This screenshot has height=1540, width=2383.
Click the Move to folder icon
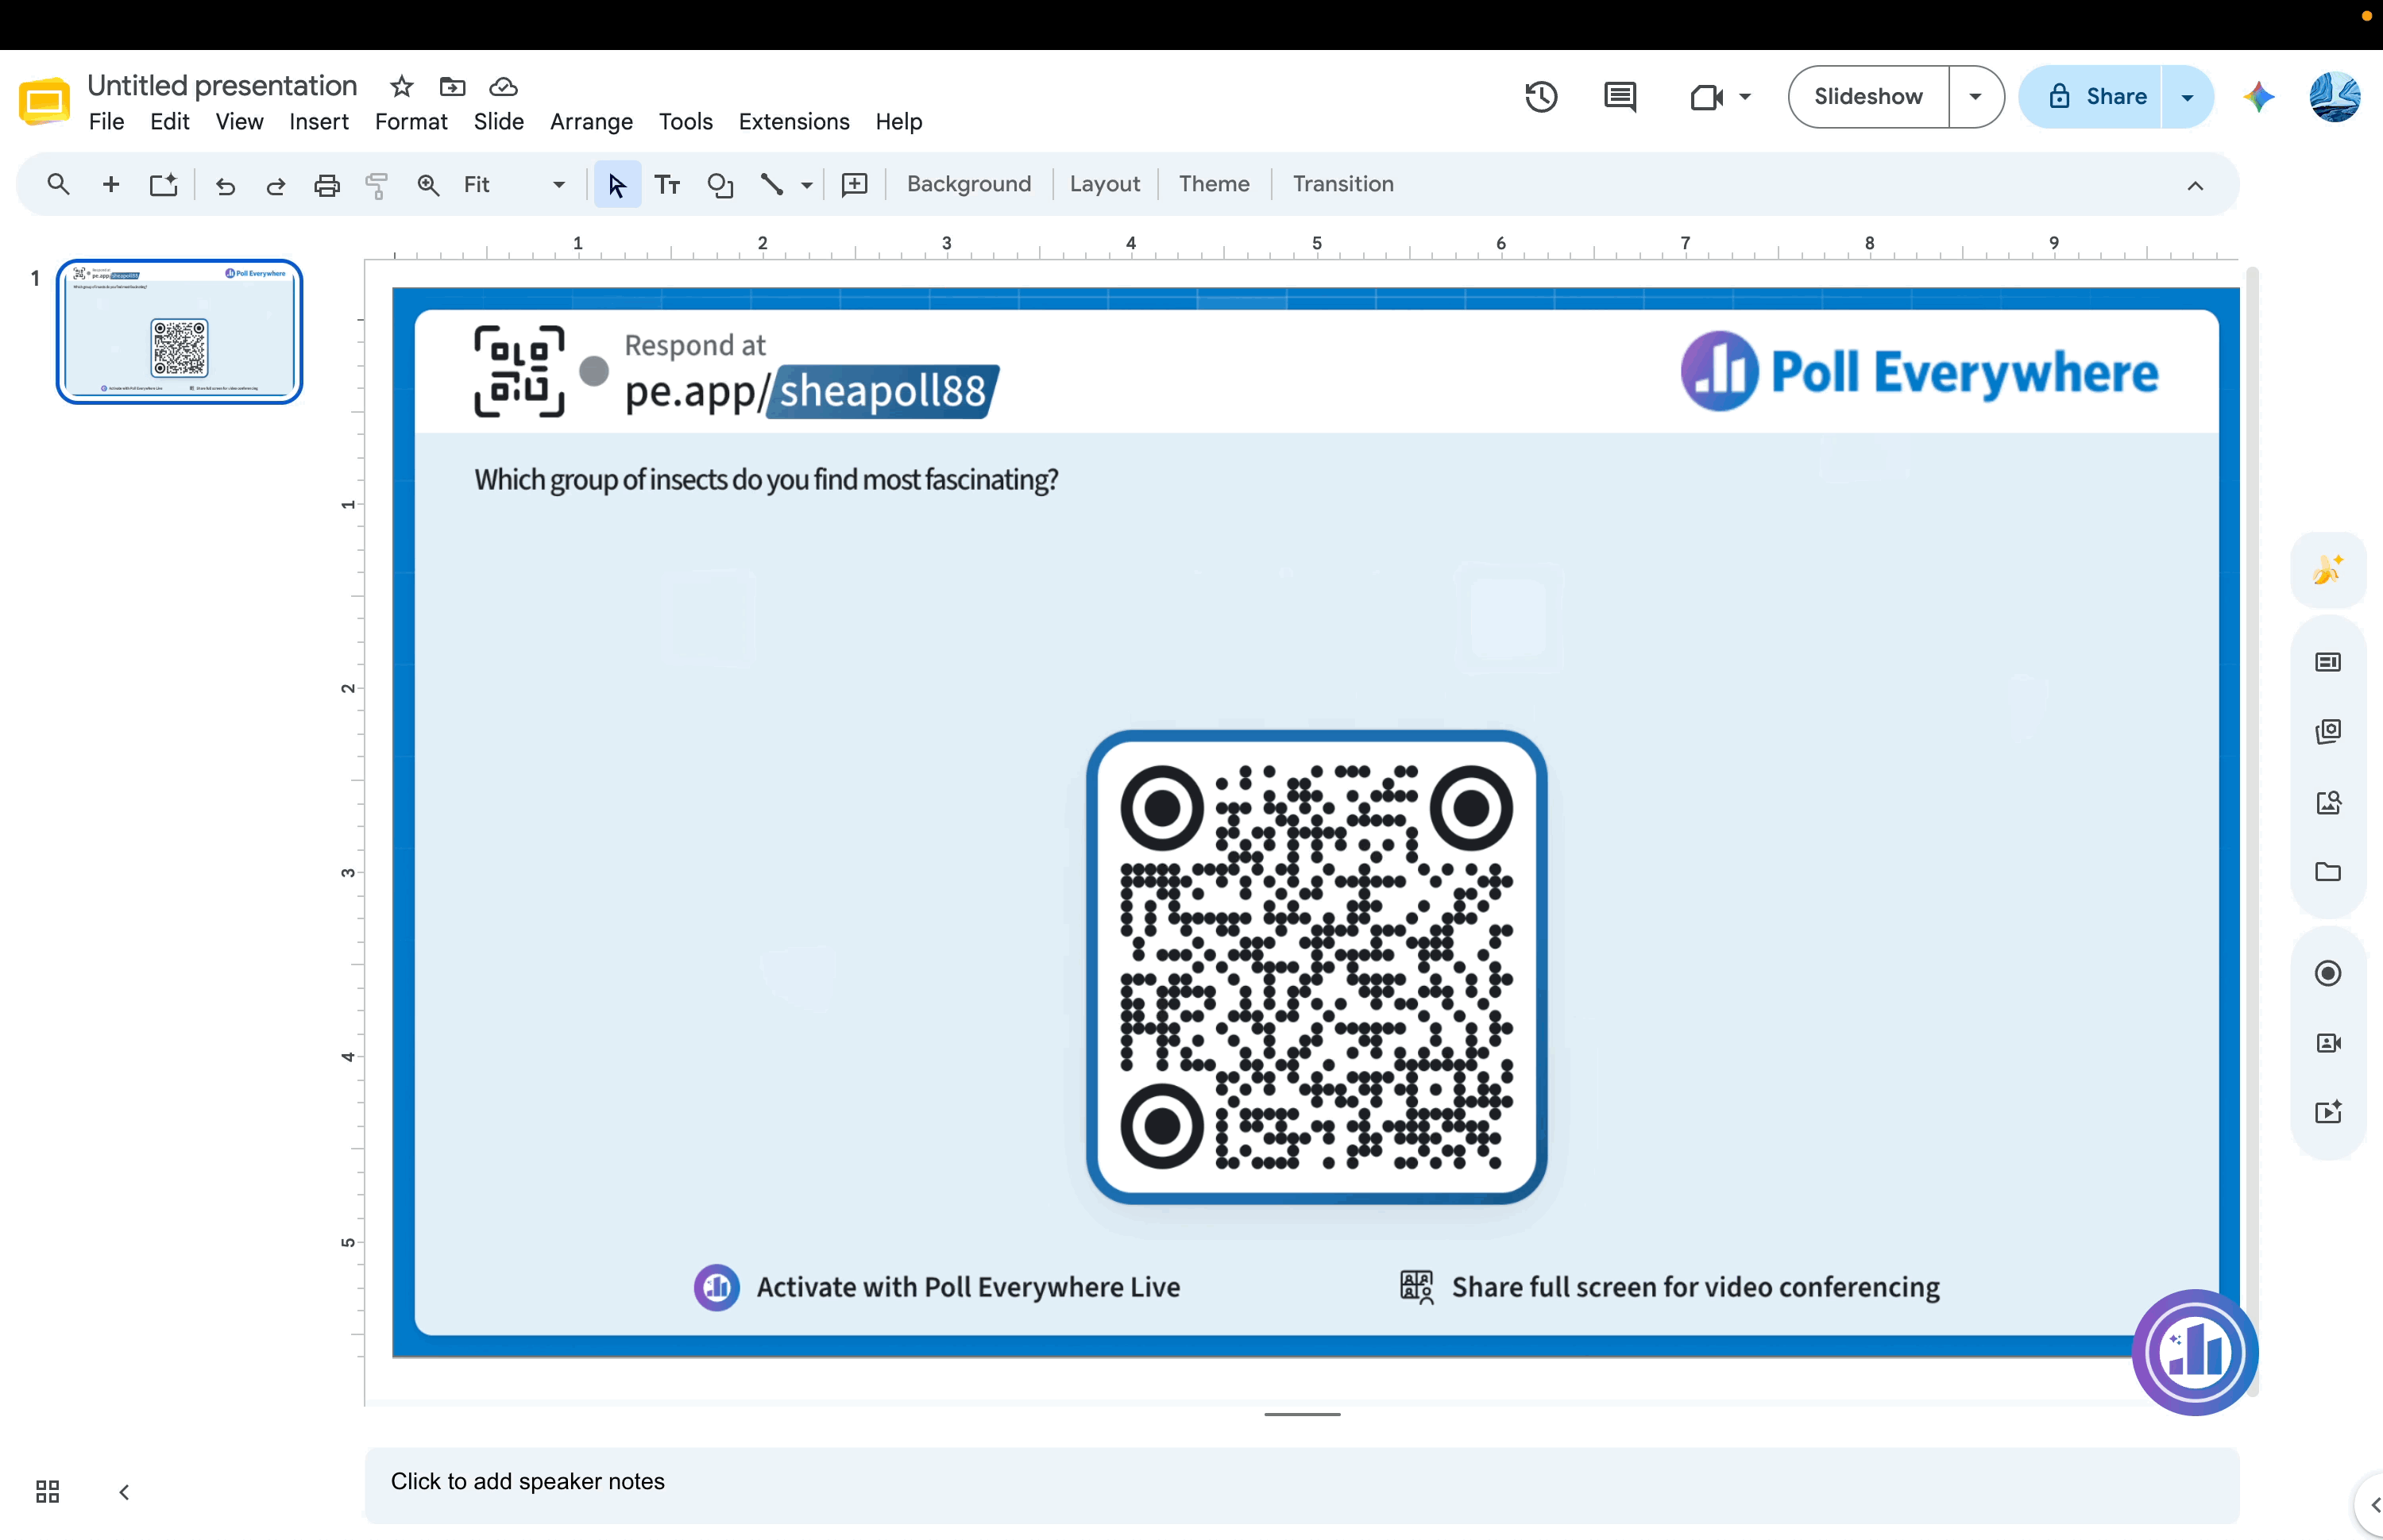(452, 87)
